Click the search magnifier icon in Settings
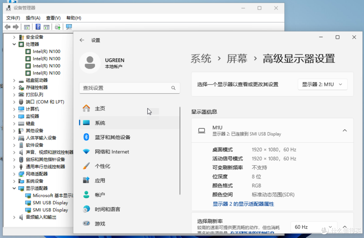 [174, 88]
